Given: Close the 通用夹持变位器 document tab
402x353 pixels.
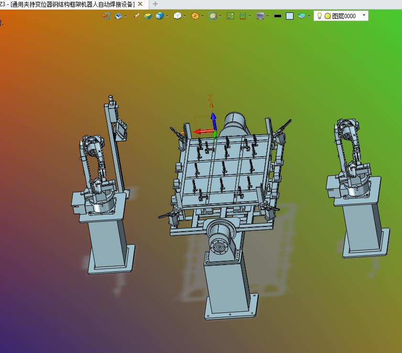Looking at the screenshot, I should click(140, 4).
